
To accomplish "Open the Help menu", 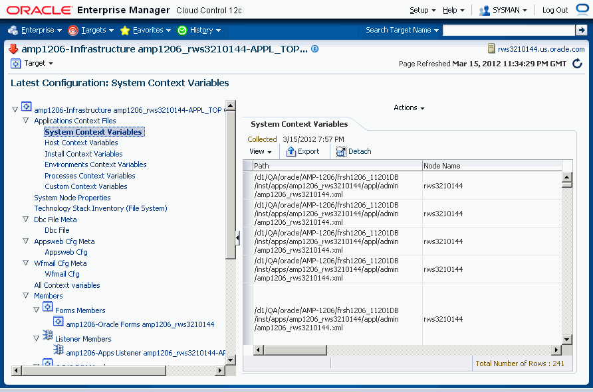I will point(453,10).
